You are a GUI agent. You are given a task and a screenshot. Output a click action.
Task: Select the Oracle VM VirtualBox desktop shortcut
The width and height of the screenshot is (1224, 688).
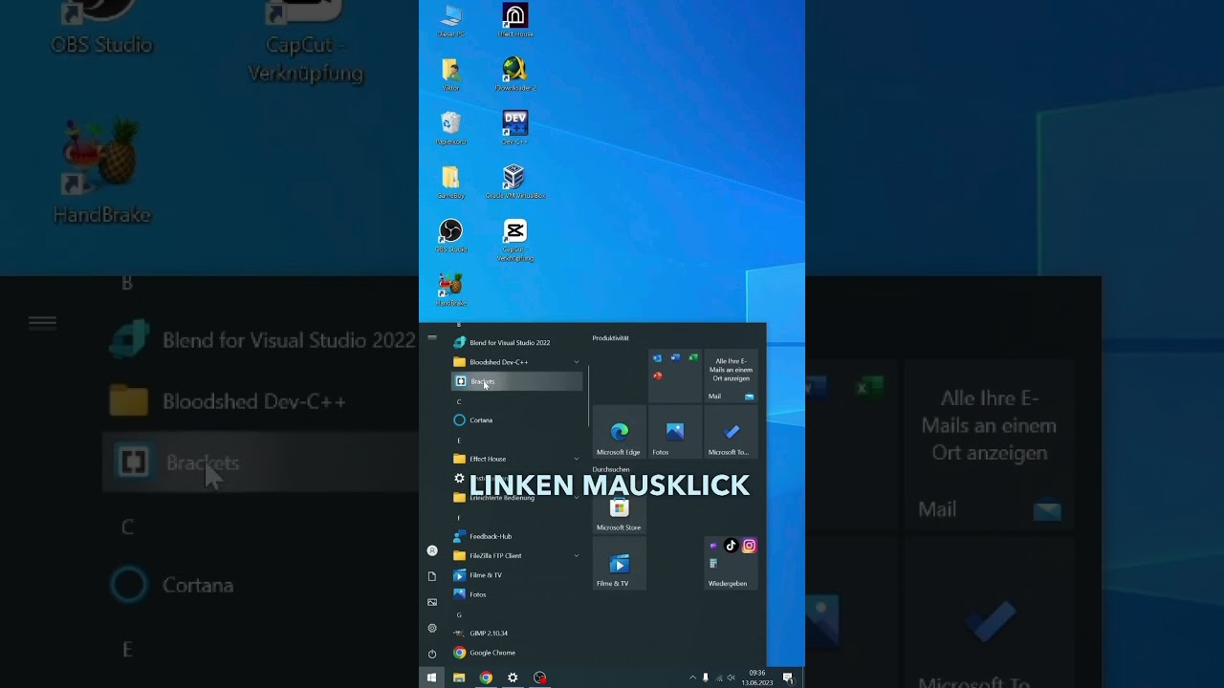point(514,182)
